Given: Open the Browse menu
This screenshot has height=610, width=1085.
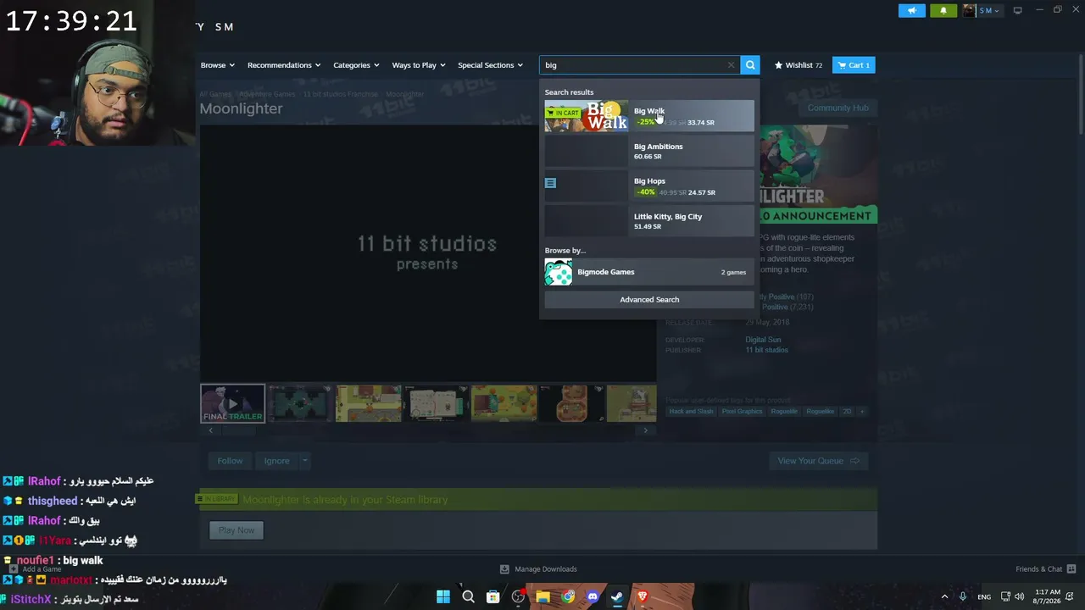Looking at the screenshot, I should point(218,65).
